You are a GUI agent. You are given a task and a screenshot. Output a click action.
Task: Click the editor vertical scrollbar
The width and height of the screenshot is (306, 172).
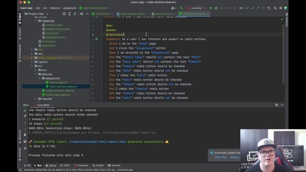coord(283,54)
